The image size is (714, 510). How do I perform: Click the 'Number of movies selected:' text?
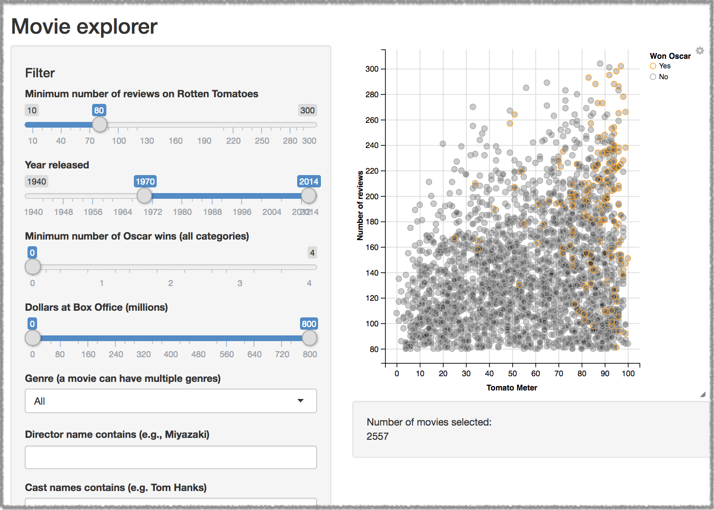[429, 422]
